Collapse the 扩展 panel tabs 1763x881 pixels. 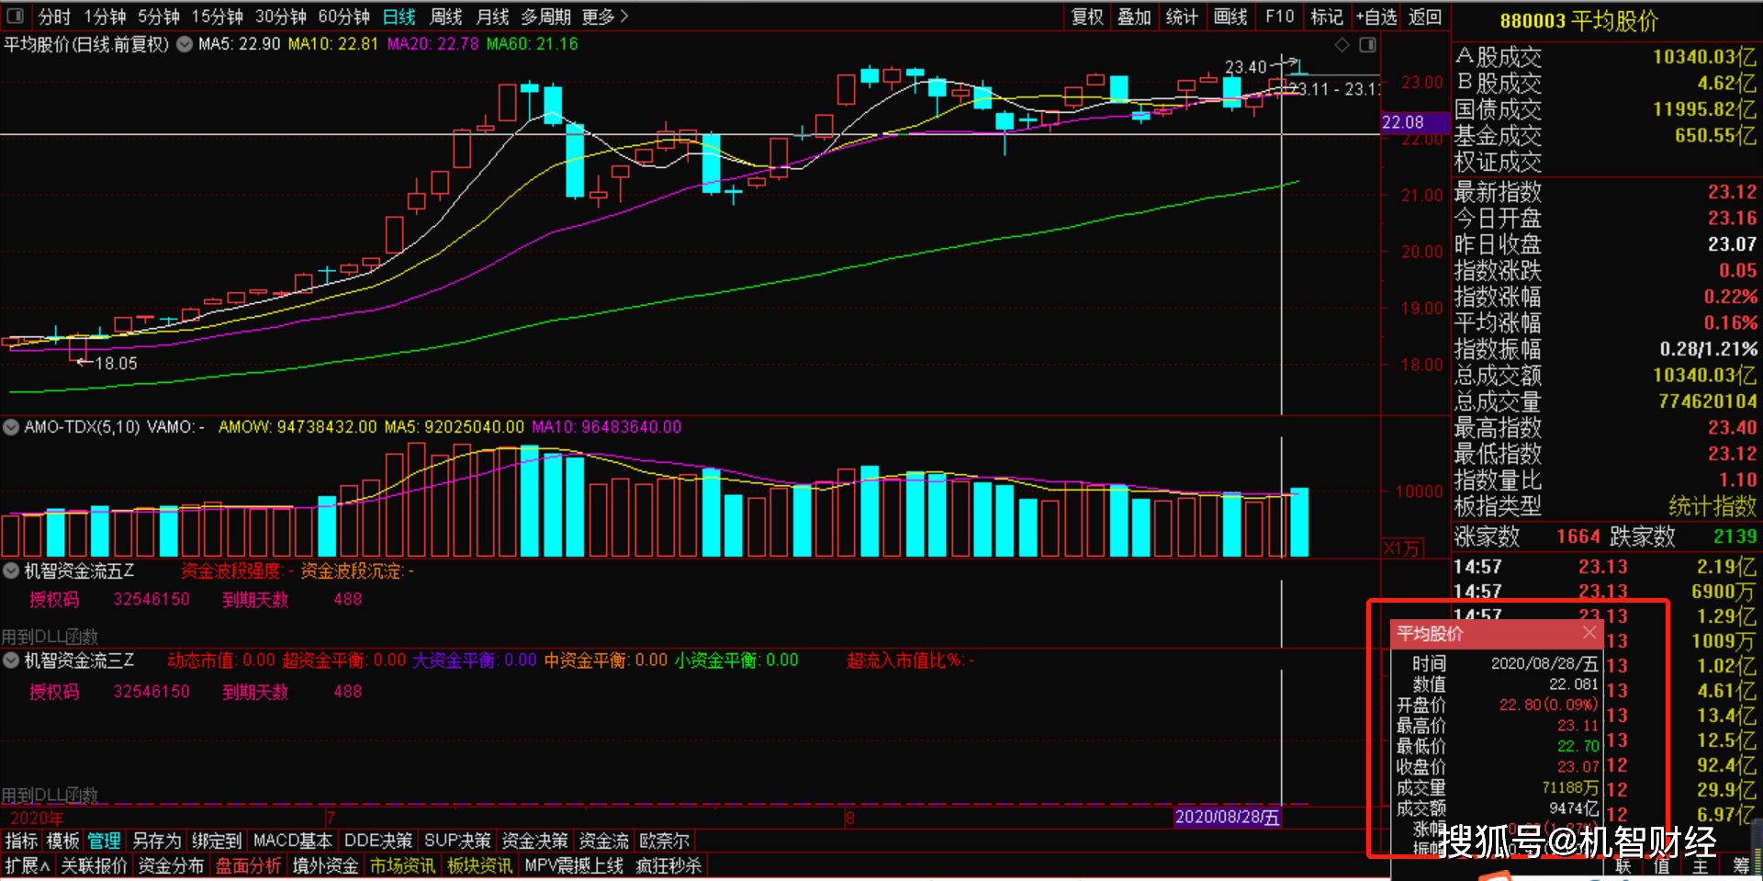coord(27,865)
